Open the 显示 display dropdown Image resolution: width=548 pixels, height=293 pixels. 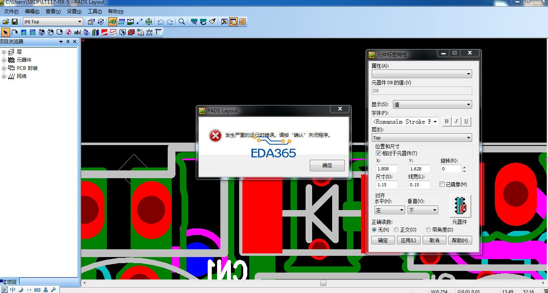tap(432, 105)
